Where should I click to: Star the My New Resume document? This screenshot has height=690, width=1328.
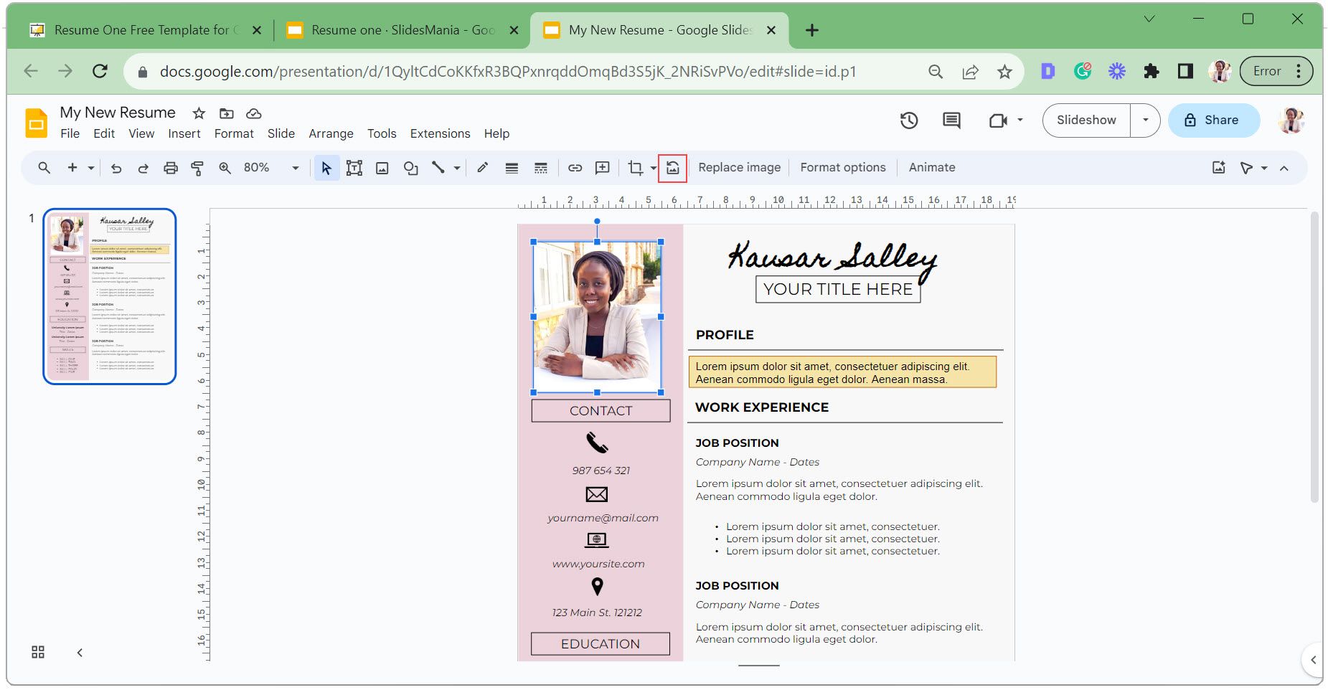point(199,113)
